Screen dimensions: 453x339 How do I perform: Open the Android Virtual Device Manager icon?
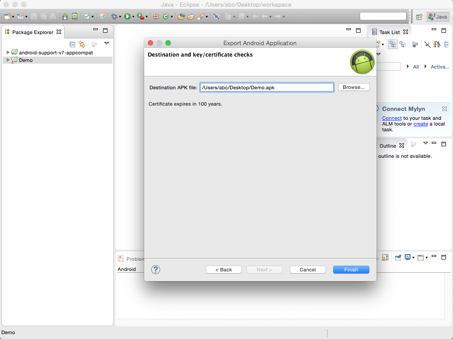pyautogui.click(x=74, y=16)
